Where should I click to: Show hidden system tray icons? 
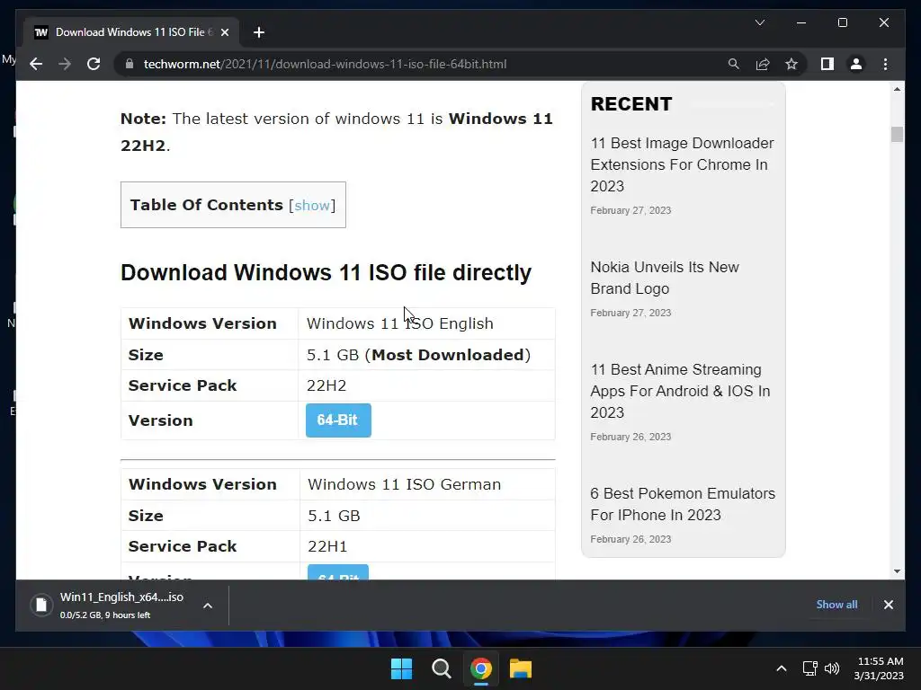(x=782, y=668)
